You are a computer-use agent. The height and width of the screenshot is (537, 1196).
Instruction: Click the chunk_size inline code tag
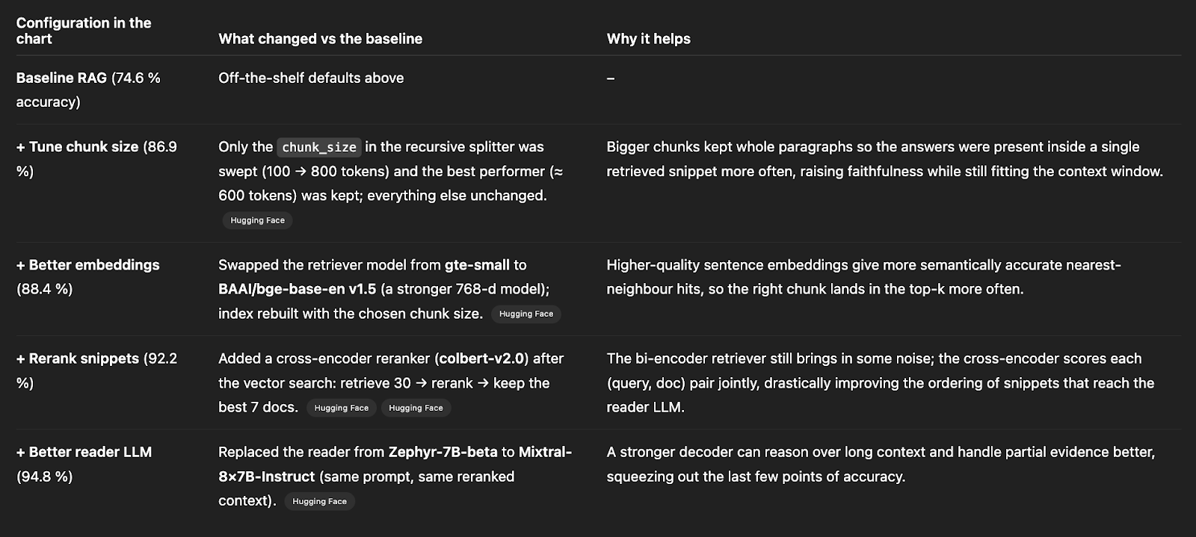click(319, 147)
